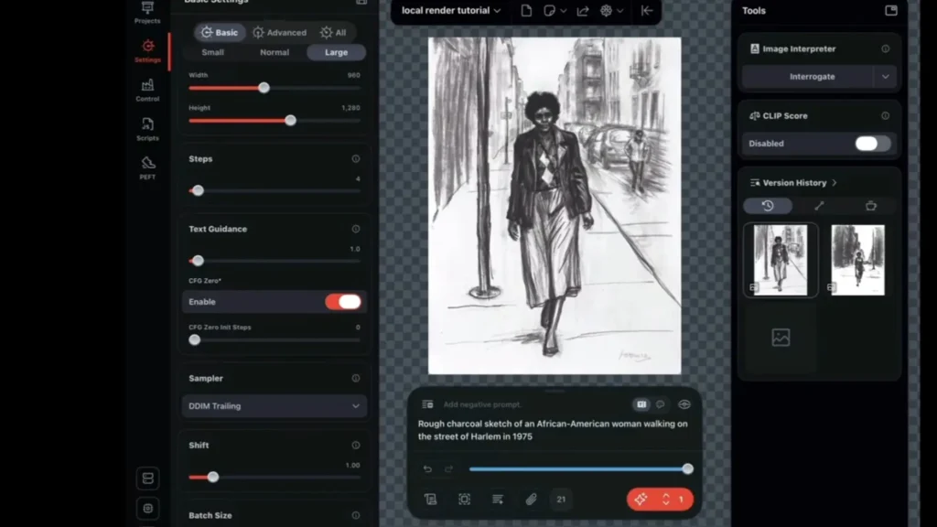Click the undo arrow below the prompt
Screen dimensions: 937x527
[426, 468]
